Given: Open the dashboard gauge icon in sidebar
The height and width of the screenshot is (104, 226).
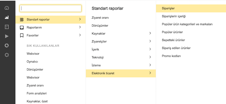Looking at the screenshot, I should pyautogui.click(x=7, y=8).
